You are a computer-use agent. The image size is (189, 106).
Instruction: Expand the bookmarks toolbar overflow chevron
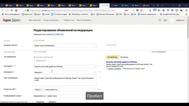pyautogui.click(x=186, y=14)
